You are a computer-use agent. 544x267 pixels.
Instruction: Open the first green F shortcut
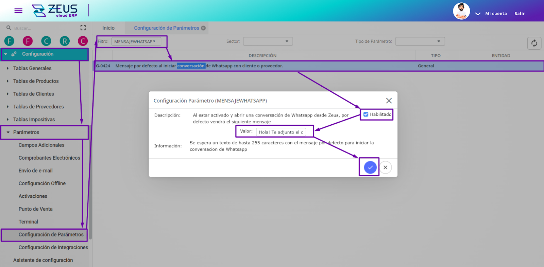[9, 41]
